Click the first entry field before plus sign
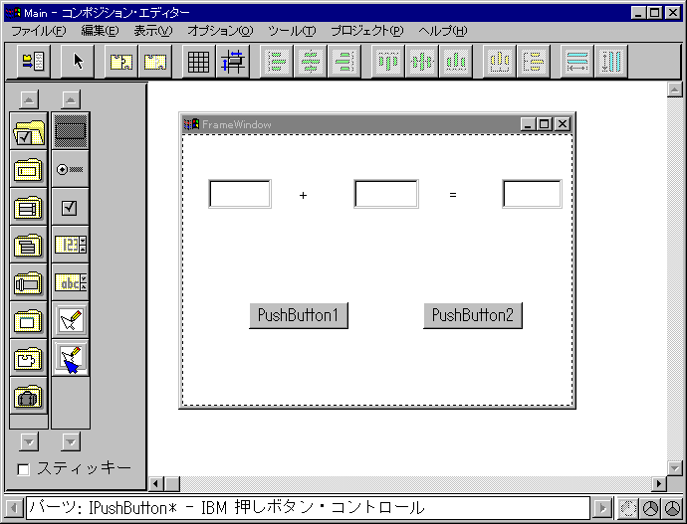Image resolution: width=687 pixels, height=524 pixels. pos(240,194)
